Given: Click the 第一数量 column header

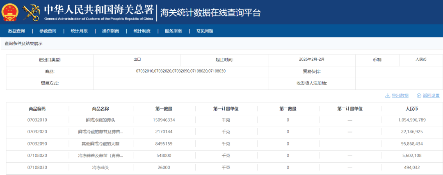Looking at the screenshot, I should coord(164,109).
